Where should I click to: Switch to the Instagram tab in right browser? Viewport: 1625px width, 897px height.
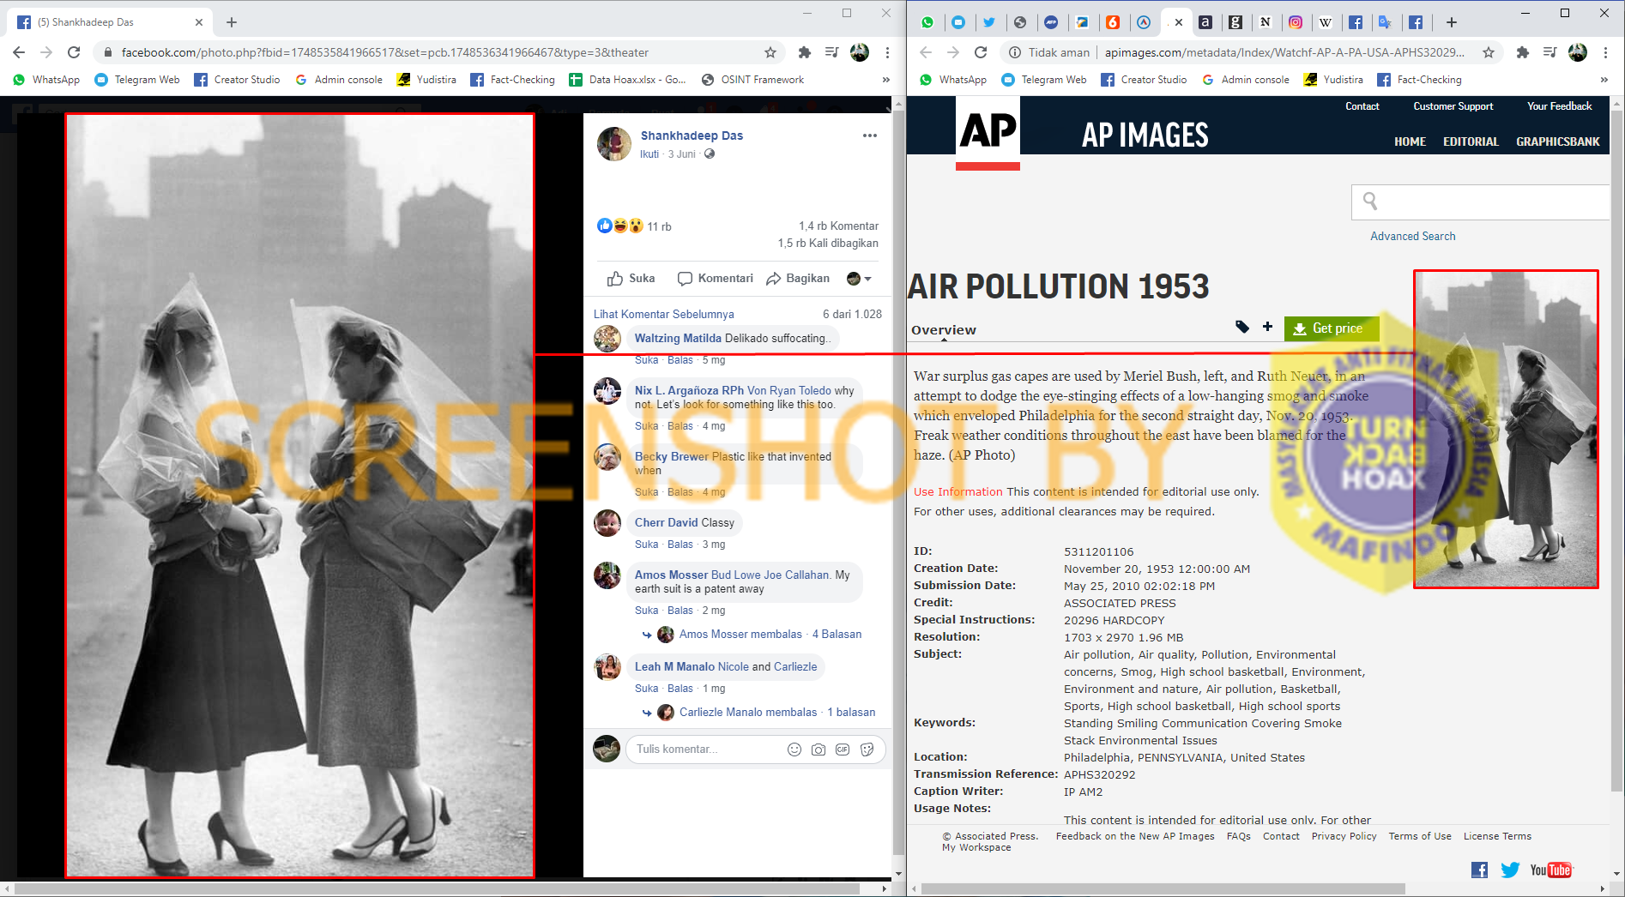click(1296, 22)
